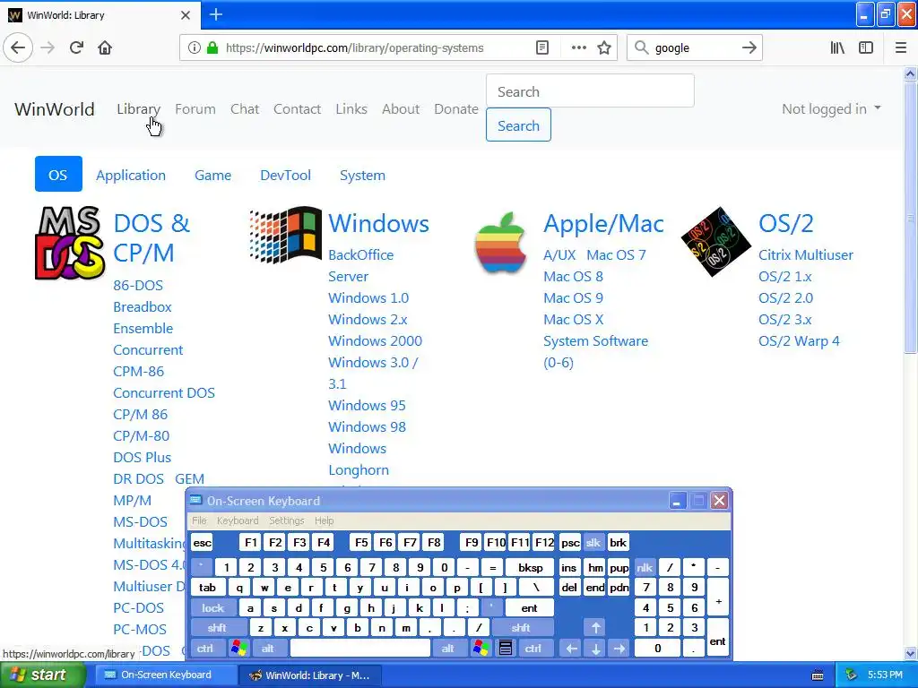Show sidebars icon in browser toolbar

point(866,48)
